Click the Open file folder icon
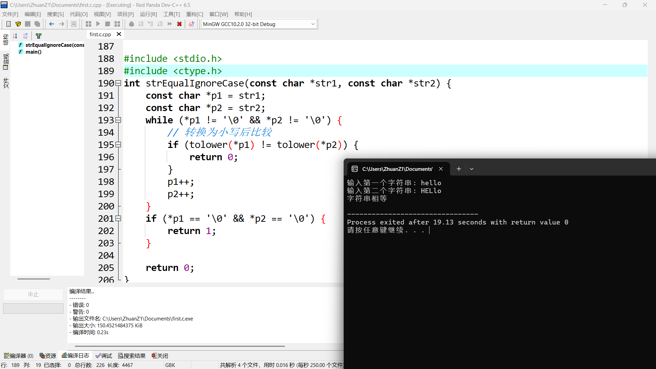656x369 pixels. pyautogui.click(x=18, y=24)
